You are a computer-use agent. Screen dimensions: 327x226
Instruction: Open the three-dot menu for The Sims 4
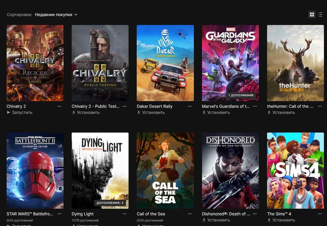[x=320, y=214]
